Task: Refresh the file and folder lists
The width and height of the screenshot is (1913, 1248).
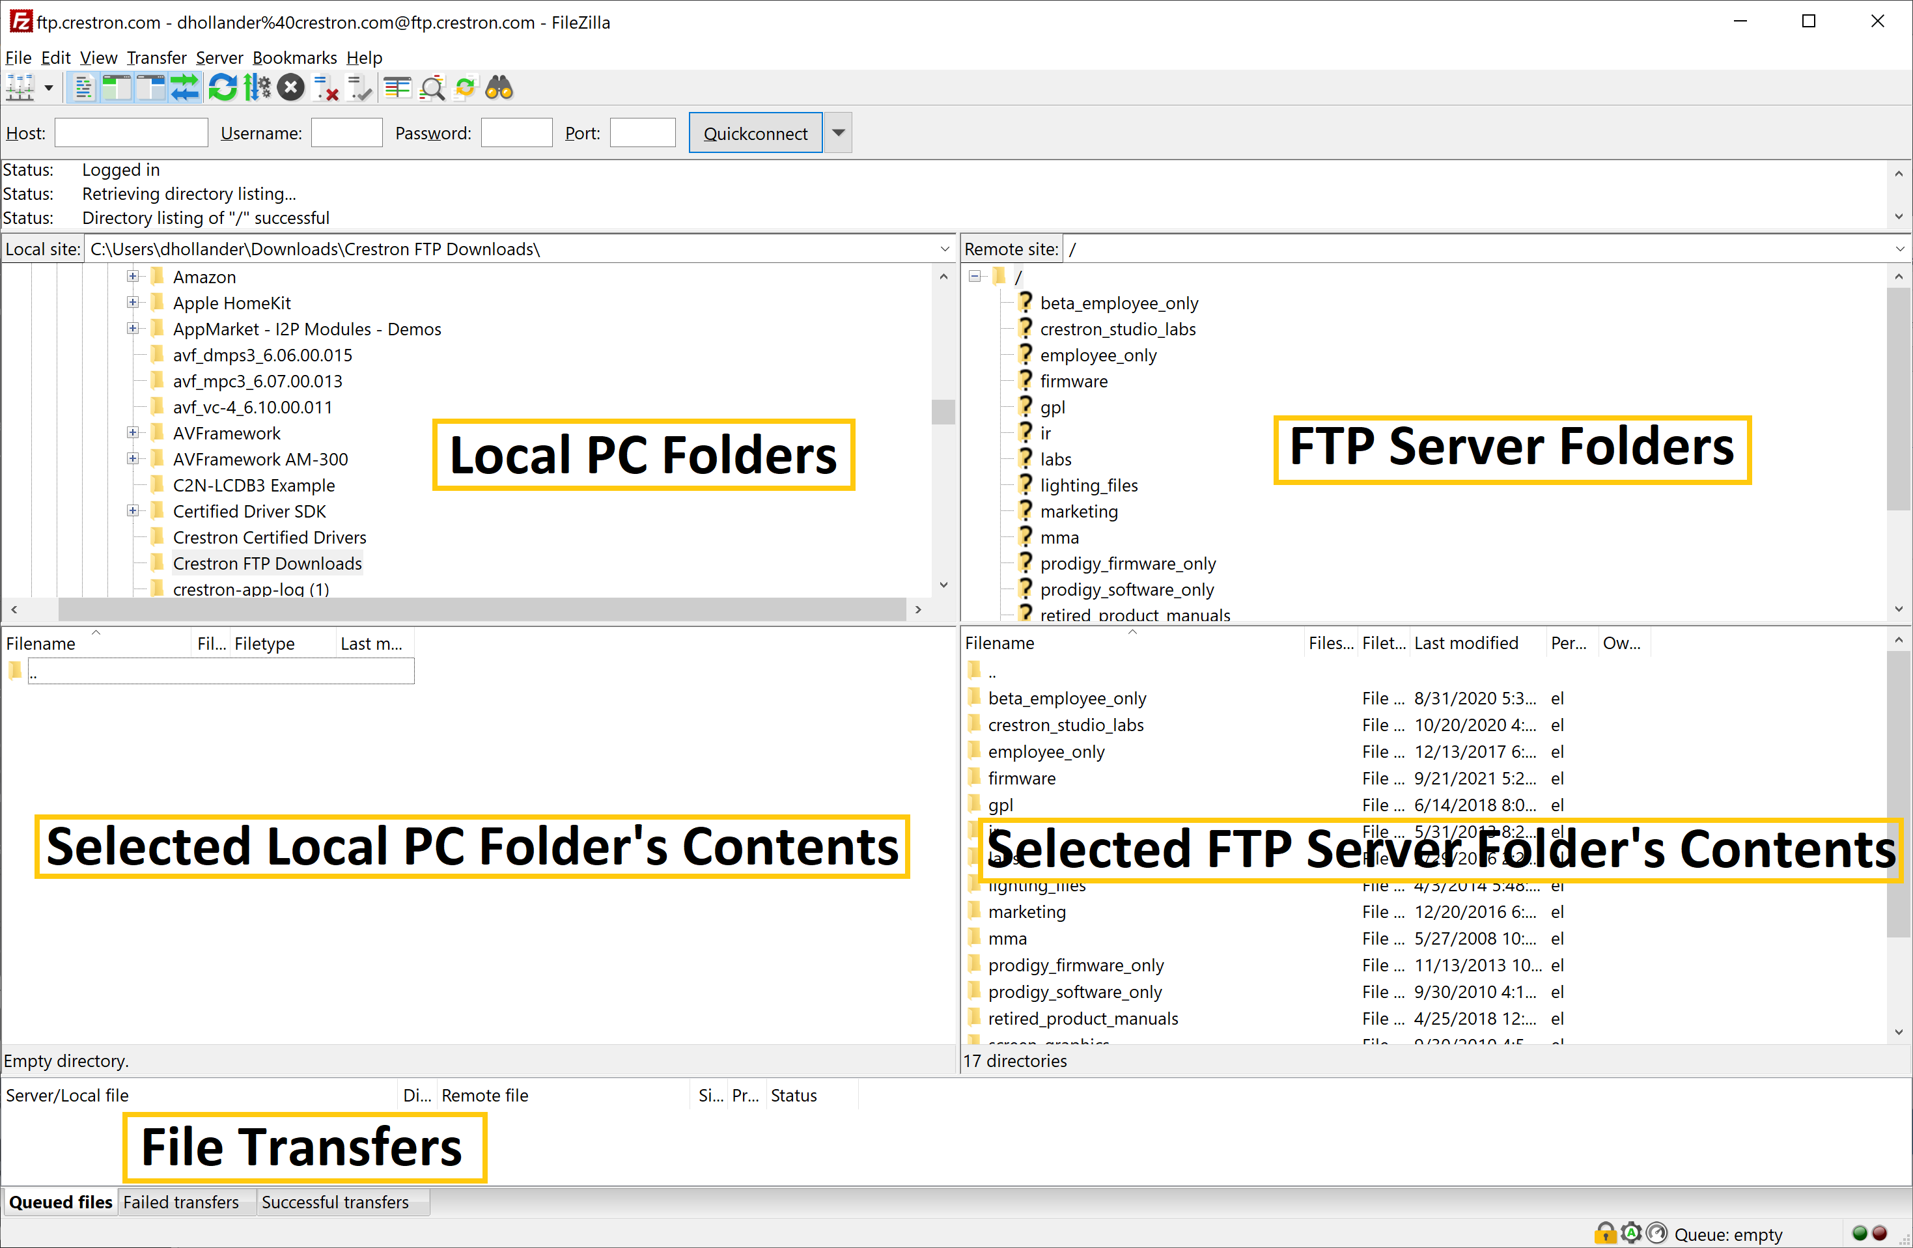Action: 223,87
